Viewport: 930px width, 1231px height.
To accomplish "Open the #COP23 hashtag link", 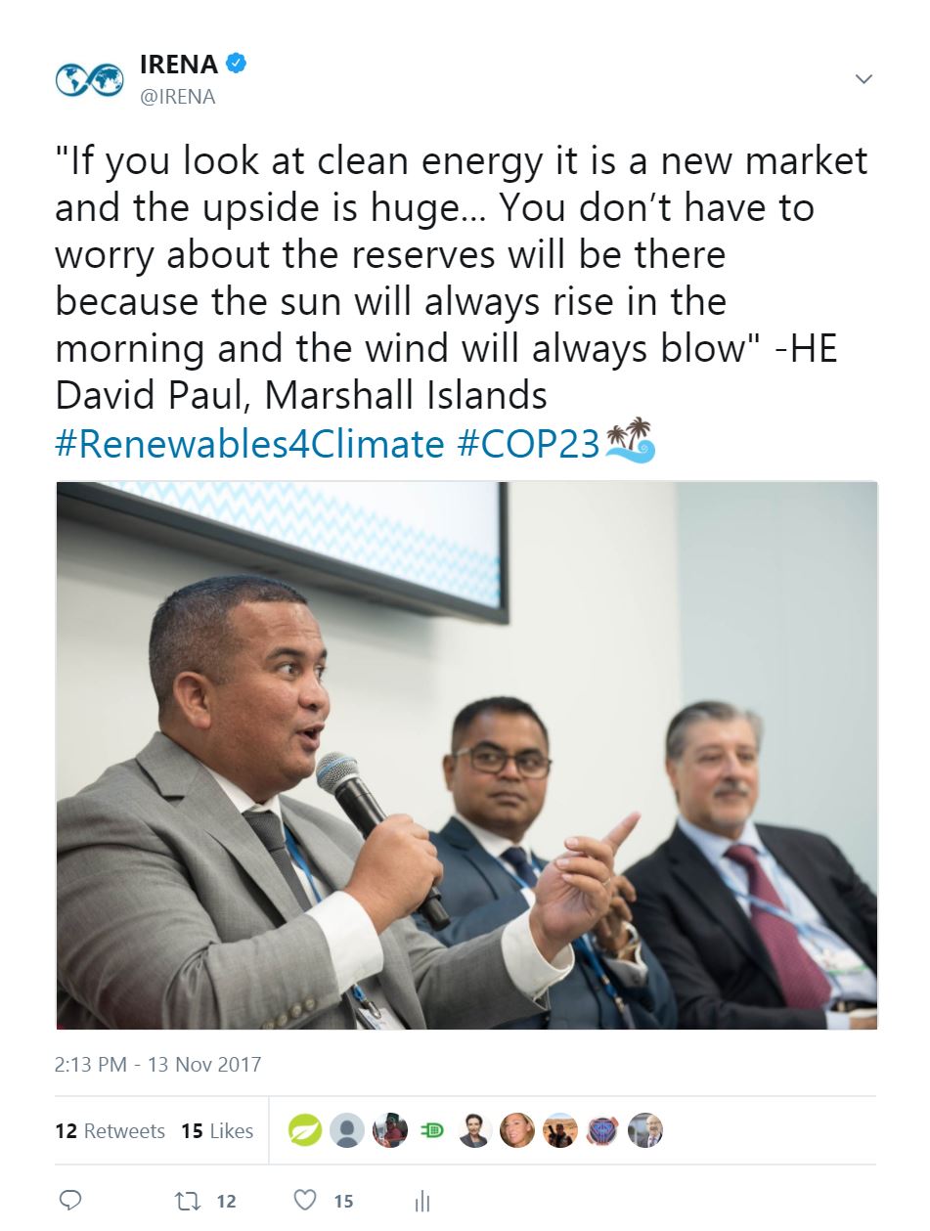I will click(x=528, y=444).
